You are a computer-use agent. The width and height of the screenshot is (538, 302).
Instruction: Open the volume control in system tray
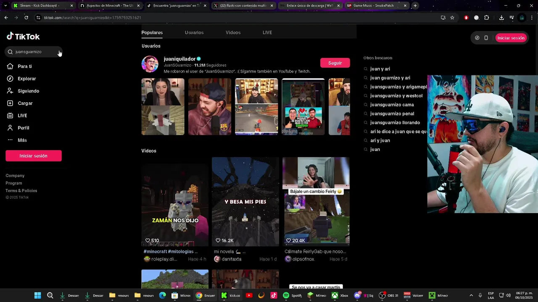[508, 295]
